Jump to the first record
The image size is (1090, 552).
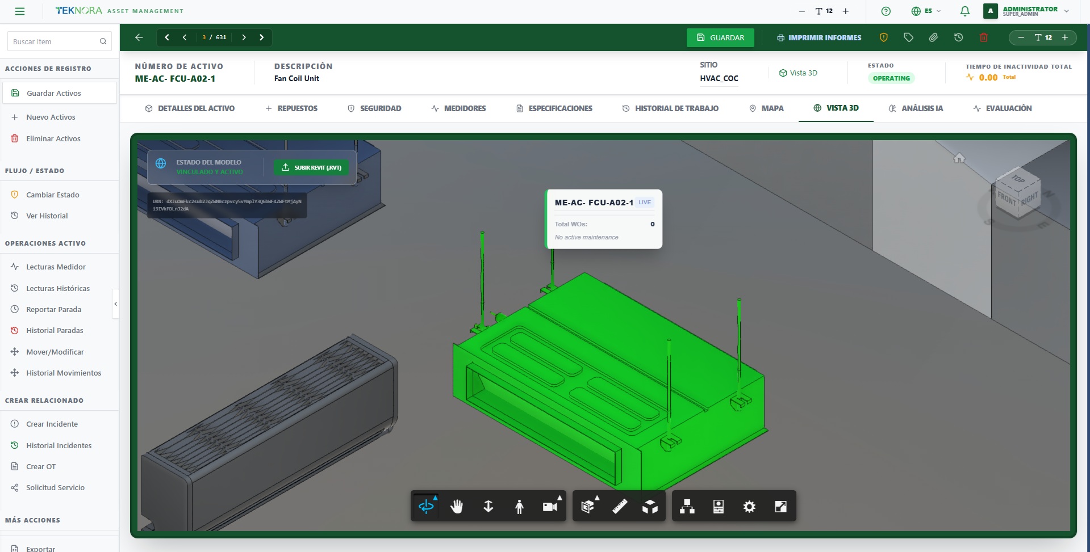[167, 37]
